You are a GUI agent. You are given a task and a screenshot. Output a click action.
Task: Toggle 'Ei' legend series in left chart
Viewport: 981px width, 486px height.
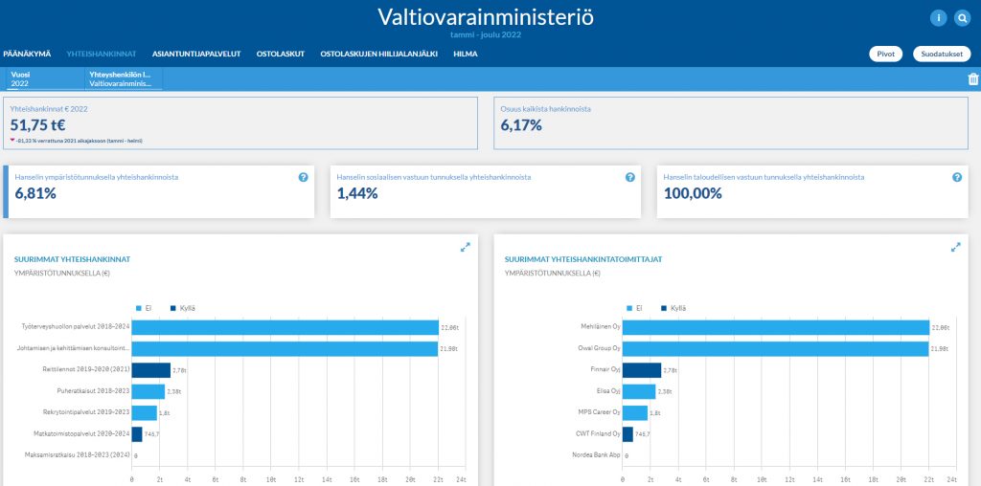[143, 308]
